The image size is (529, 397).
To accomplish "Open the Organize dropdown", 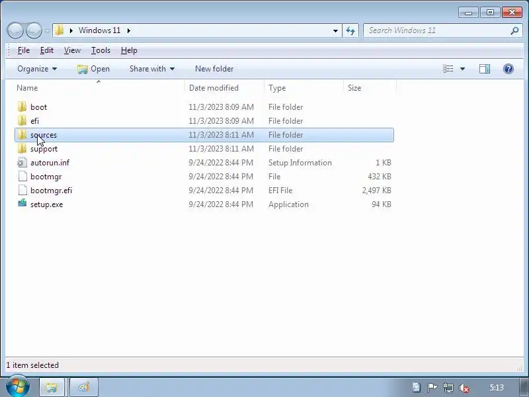I will (x=37, y=69).
